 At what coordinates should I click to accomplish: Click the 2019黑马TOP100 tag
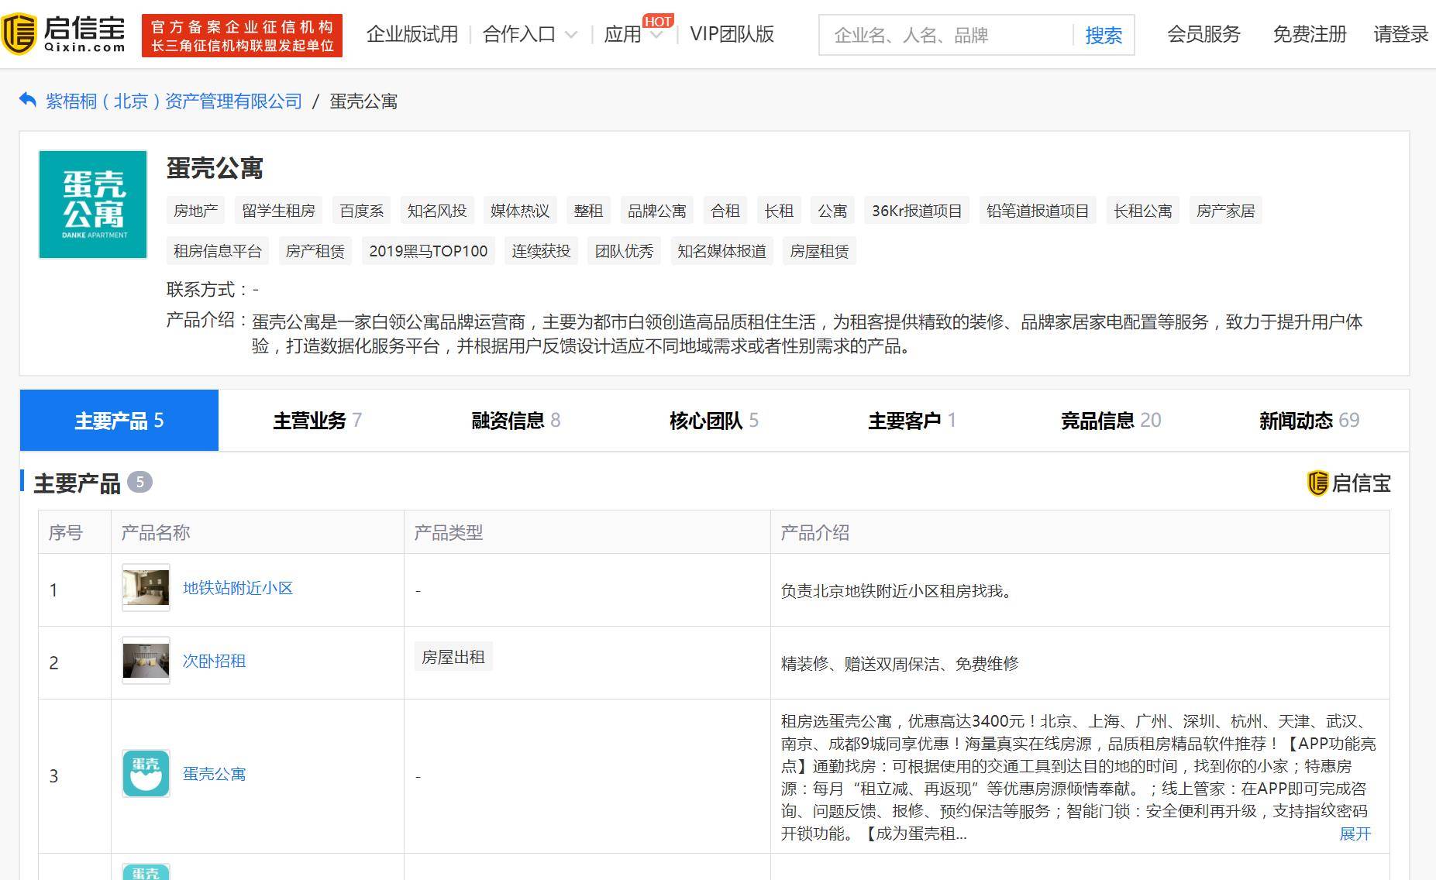pyautogui.click(x=429, y=251)
